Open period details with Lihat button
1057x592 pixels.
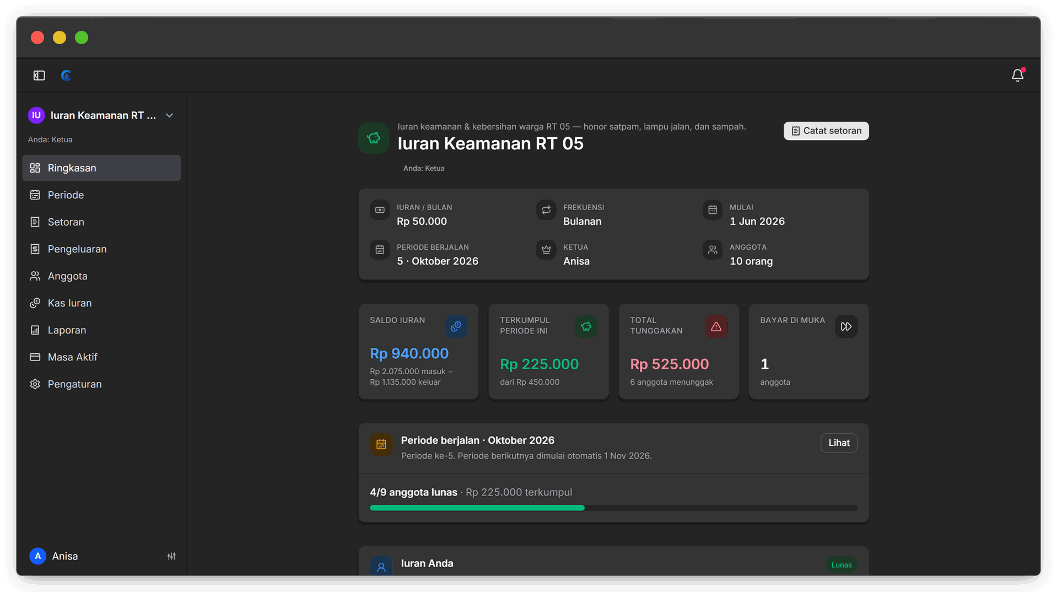(839, 443)
